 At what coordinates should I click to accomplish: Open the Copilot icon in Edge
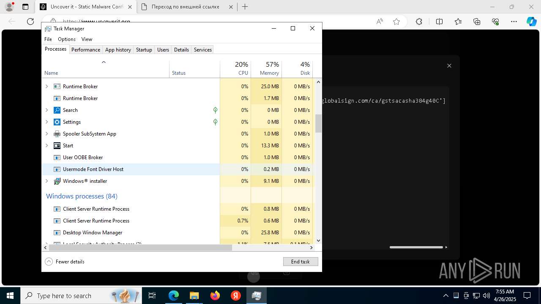[531, 22]
